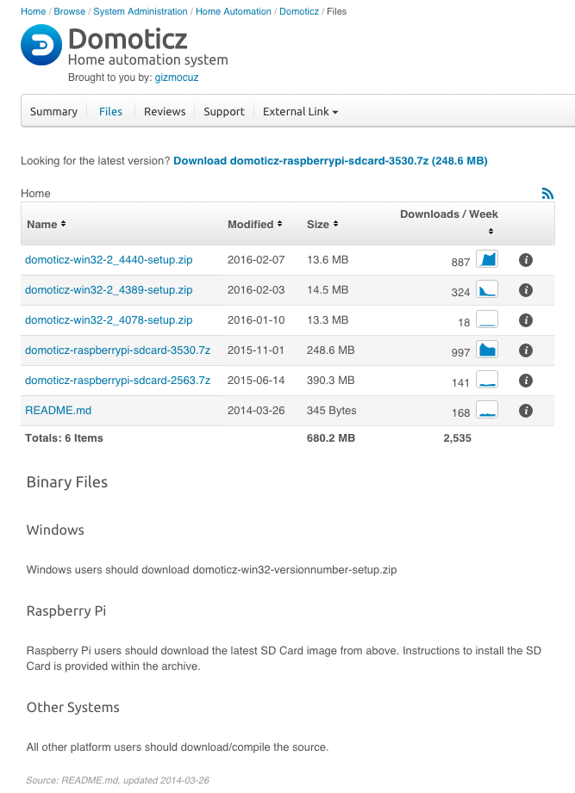This screenshot has width=575, height=793.
Task: Go to System Administration breadcrumb
Action: click(x=141, y=11)
